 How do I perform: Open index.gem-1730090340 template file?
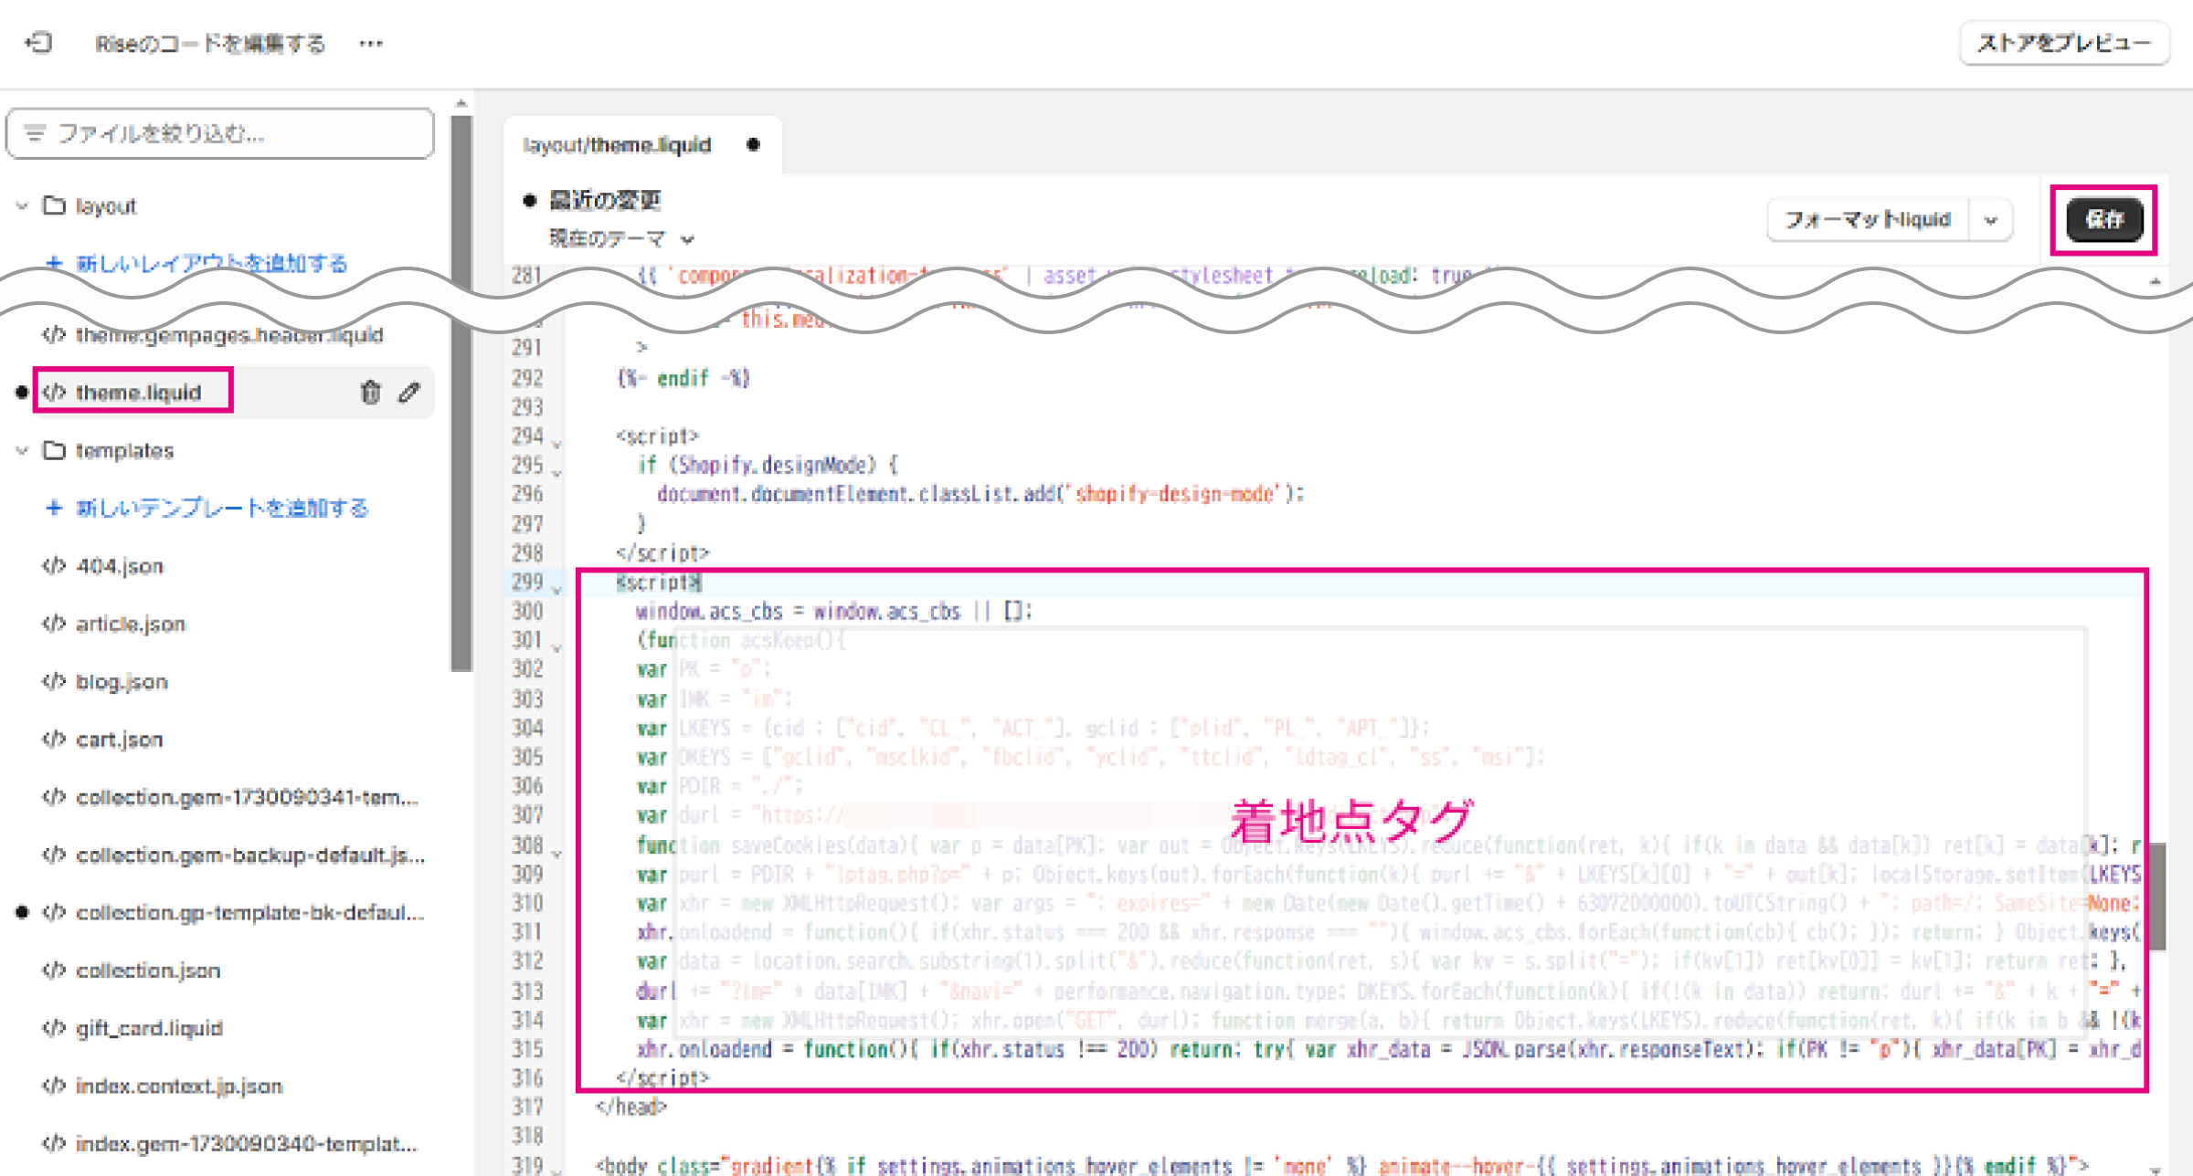click(246, 1144)
